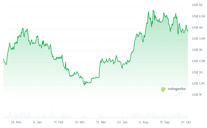Click the US$ 2K axis label
Viewport: 207px width, 128px height.
tap(197, 72)
